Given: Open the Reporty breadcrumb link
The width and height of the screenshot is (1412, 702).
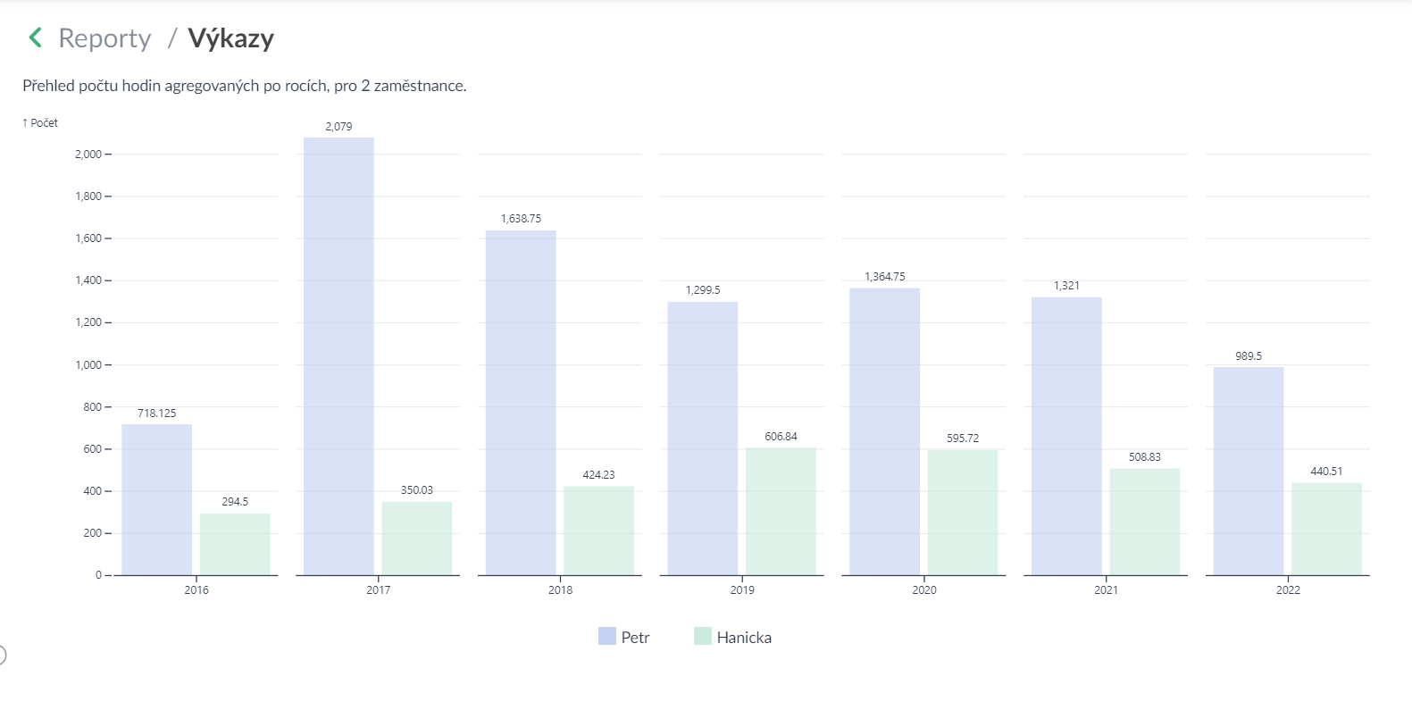Looking at the screenshot, I should (104, 38).
